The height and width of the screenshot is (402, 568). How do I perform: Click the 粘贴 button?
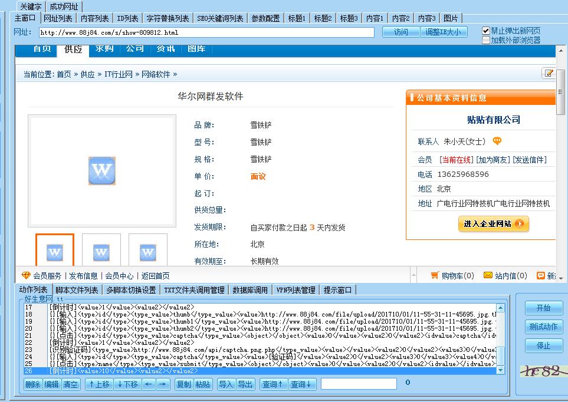tap(202, 384)
